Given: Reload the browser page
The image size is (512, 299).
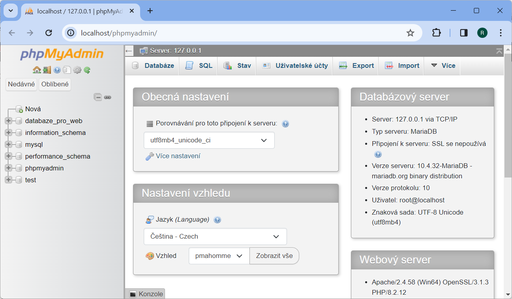Looking at the screenshot, I should click(49, 33).
